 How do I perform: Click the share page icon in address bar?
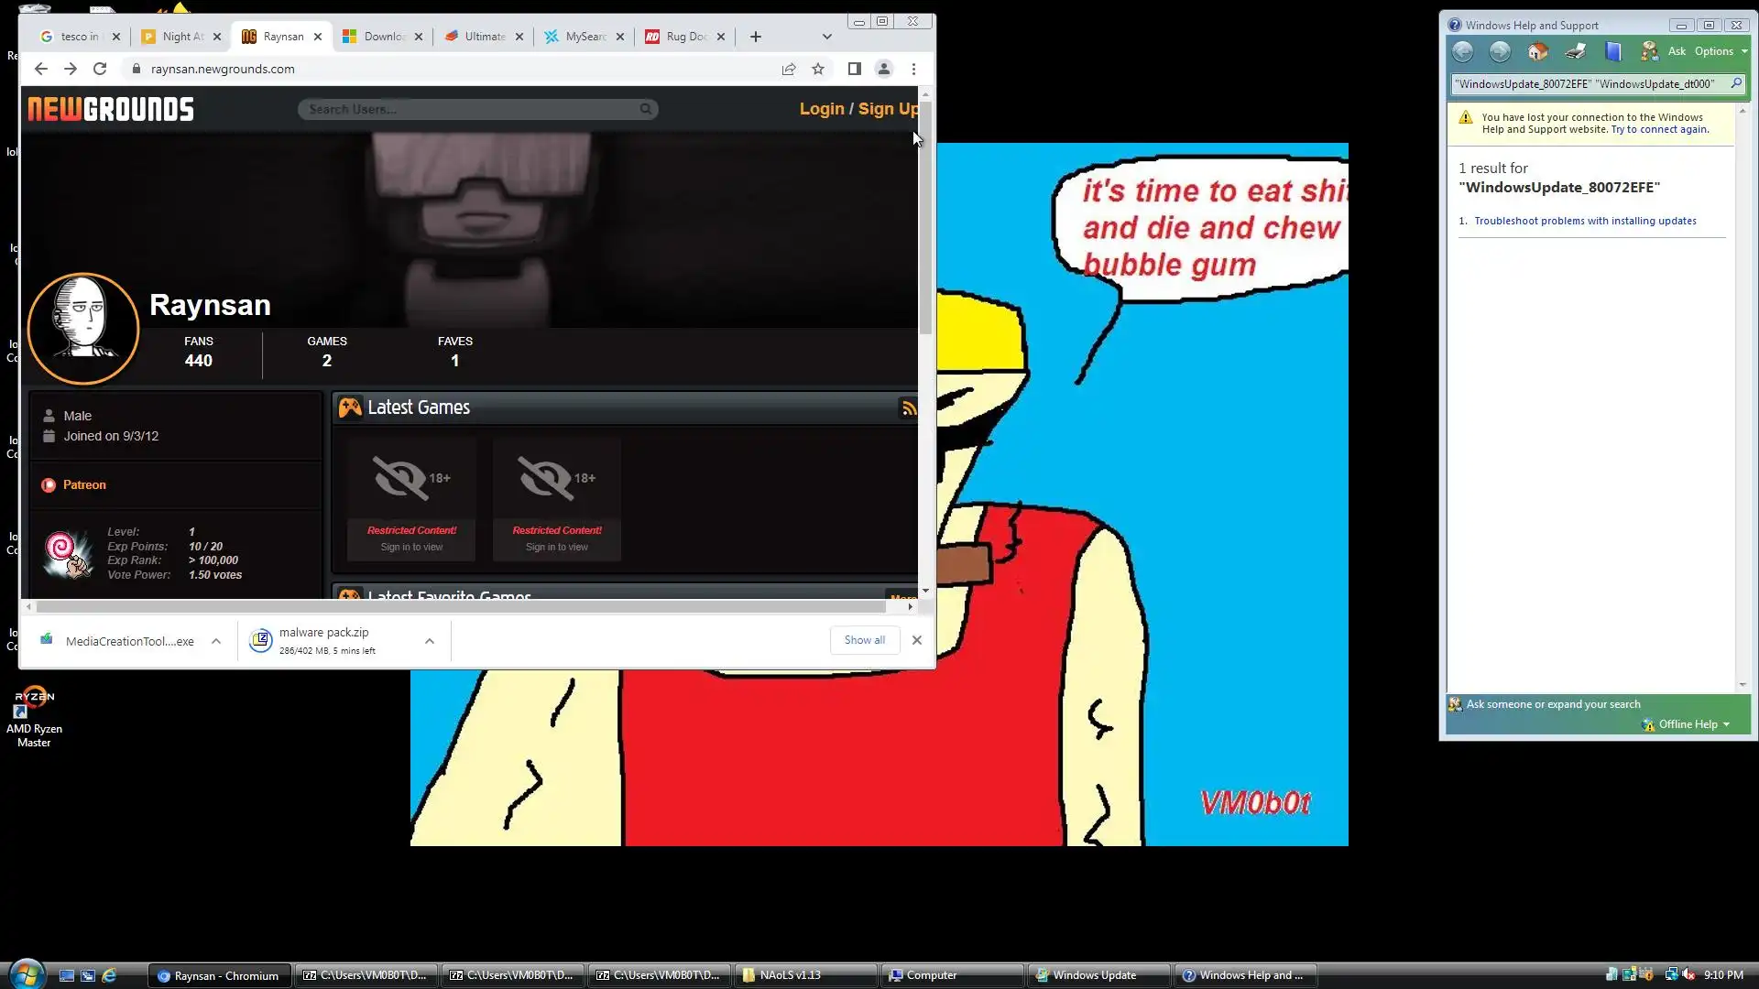pyautogui.click(x=788, y=69)
